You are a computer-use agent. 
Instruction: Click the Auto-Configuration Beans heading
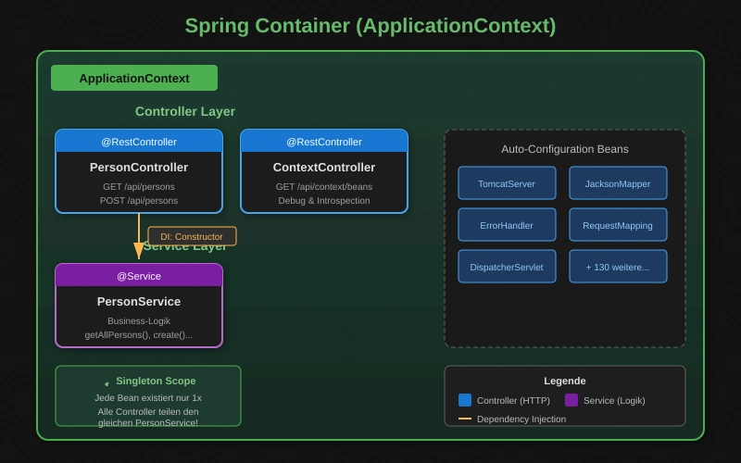(565, 149)
